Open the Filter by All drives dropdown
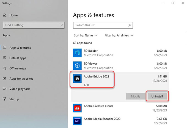Screen dimensions: 187x128 [x=119, y=35]
